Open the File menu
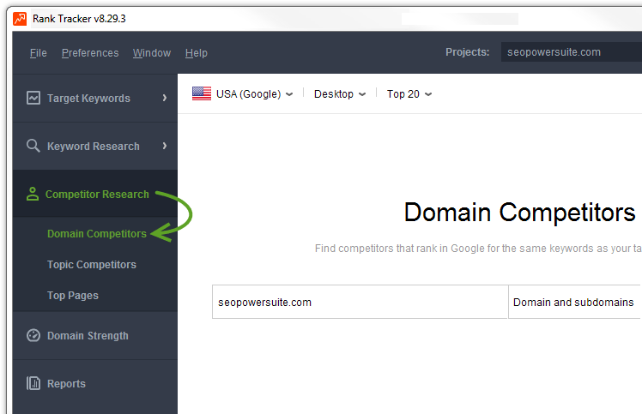 pos(39,53)
